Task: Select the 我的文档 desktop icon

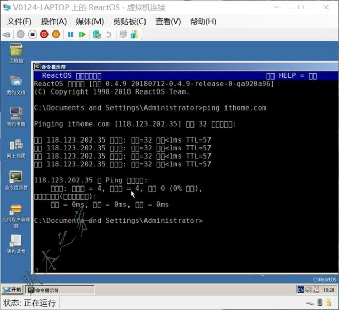Action: pos(16,83)
